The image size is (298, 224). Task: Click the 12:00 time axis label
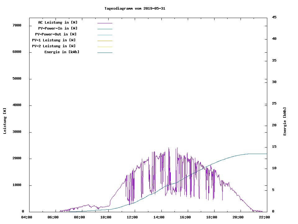(x=133, y=217)
